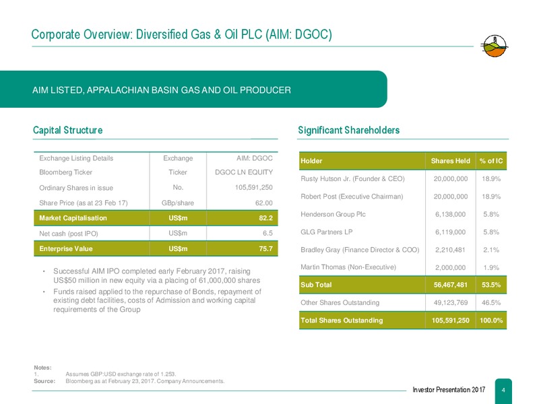
Task: Click the 'Bloomberg as at February 23, 2017' source line
Action: 145,381
